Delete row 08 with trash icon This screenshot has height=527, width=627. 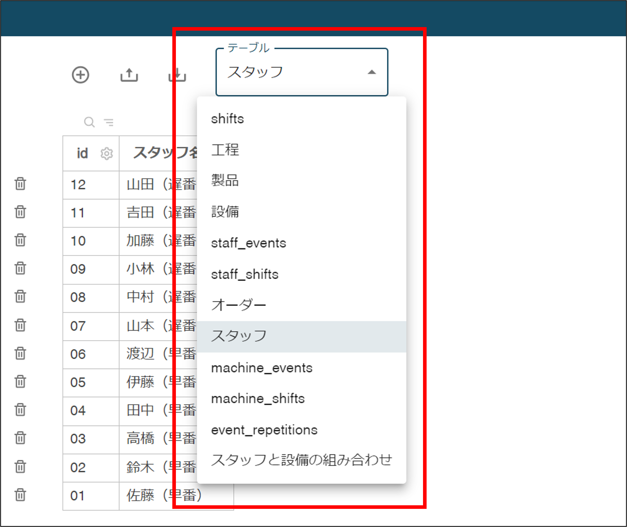tap(20, 296)
